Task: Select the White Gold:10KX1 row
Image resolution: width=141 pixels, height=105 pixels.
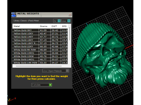Action: (40, 53)
